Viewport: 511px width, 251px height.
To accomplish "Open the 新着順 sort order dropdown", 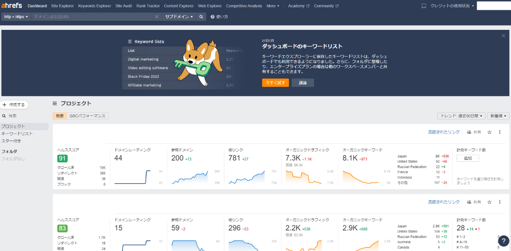I will [497, 116].
